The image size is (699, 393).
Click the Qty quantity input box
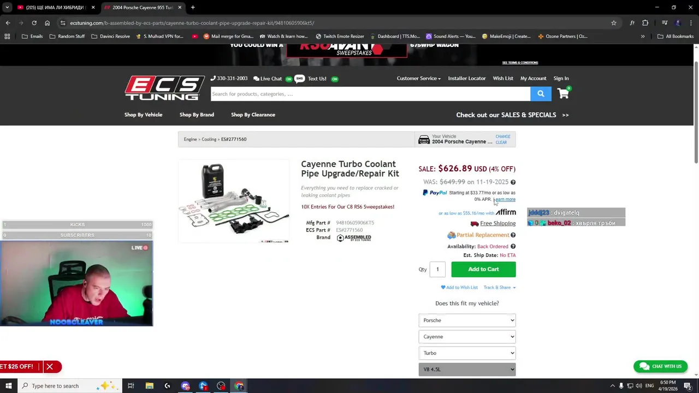[x=437, y=270]
